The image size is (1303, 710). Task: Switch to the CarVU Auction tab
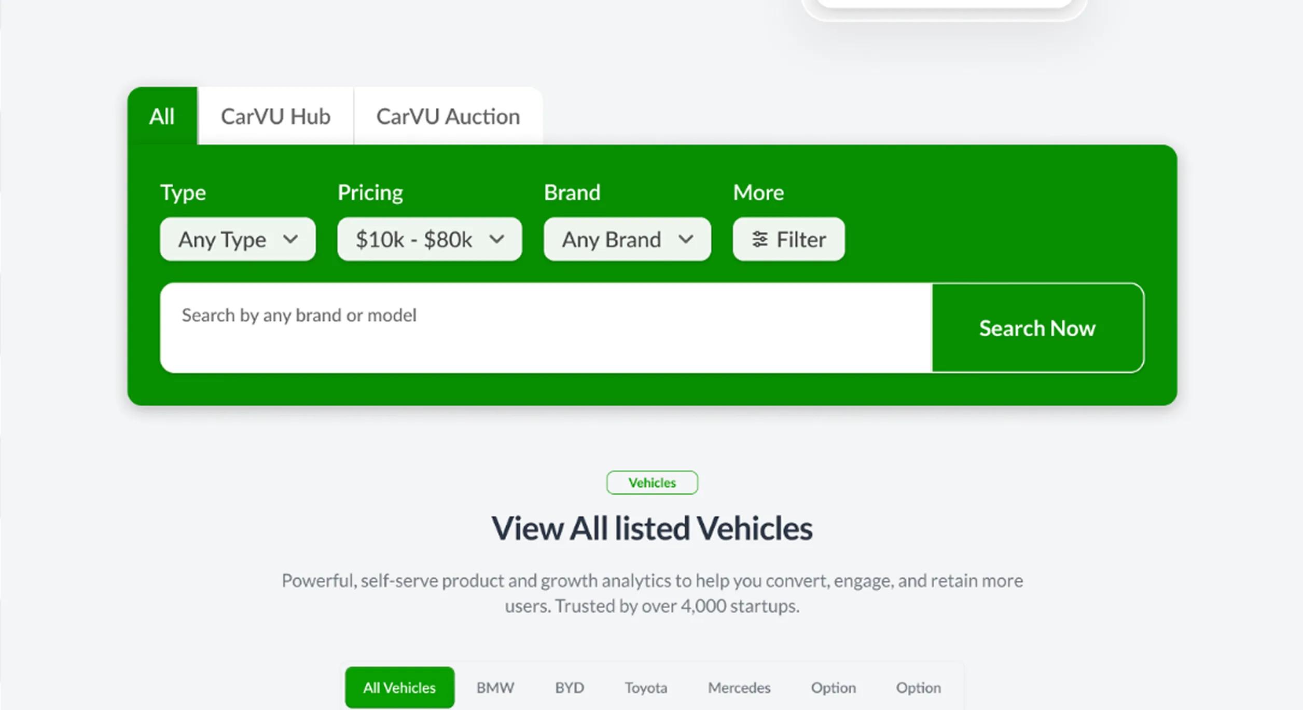coord(448,116)
